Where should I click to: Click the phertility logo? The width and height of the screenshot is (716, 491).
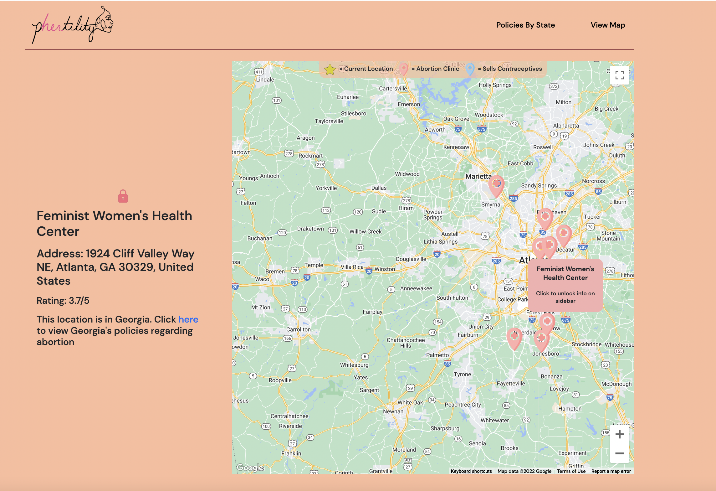73,25
